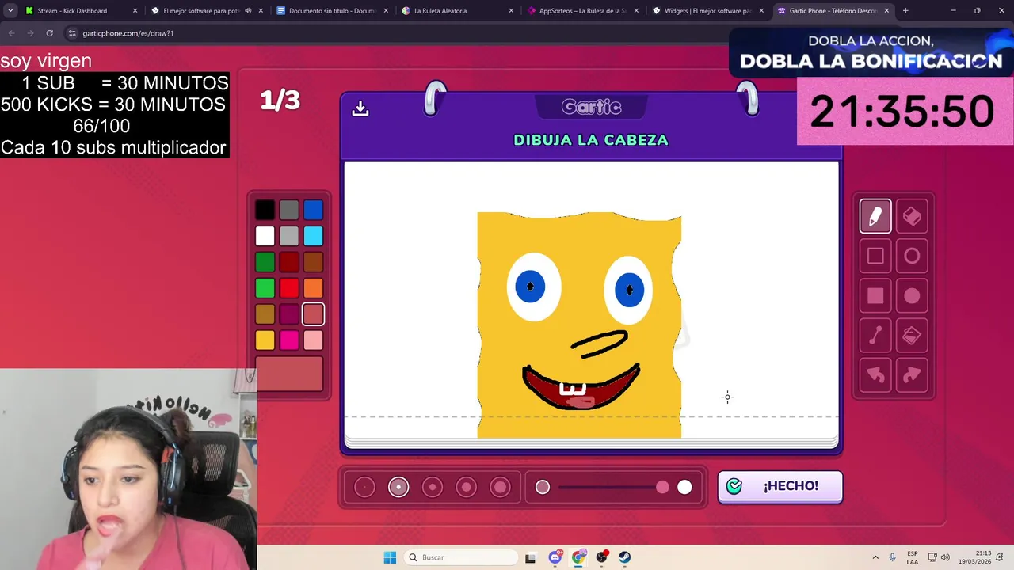Viewport: 1014px width, 570px height.
Task: Activate the straight line tool
Action: (875, 336)
